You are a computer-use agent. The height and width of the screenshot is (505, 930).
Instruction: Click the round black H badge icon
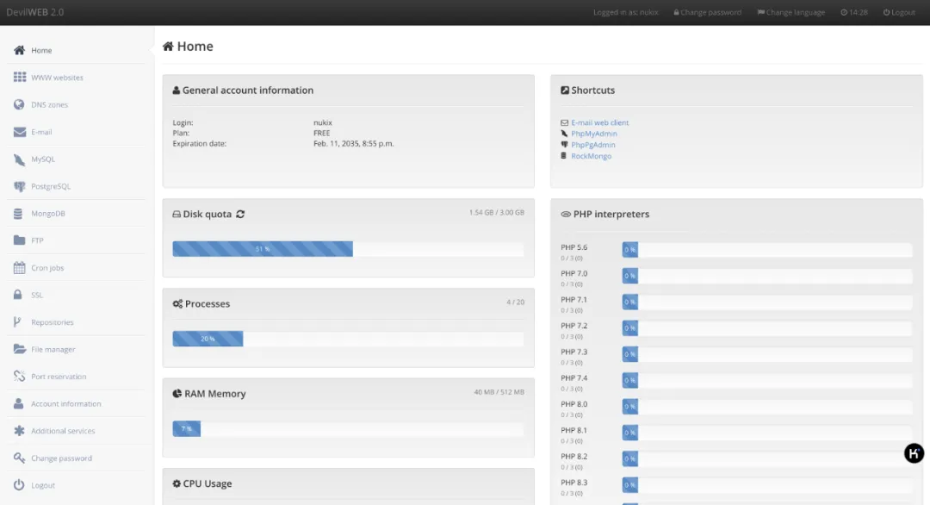[x=914, y=453]
